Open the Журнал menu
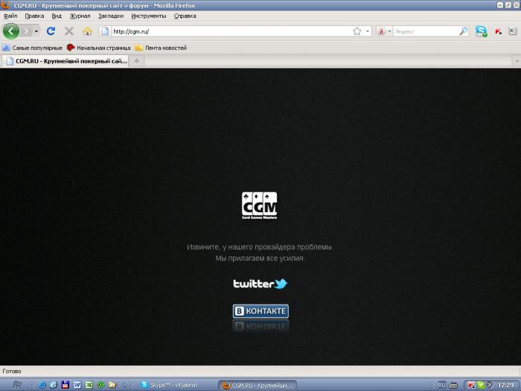Image resolution: width=521 pixels, height=391 pixels. click(x=80, y=16)
